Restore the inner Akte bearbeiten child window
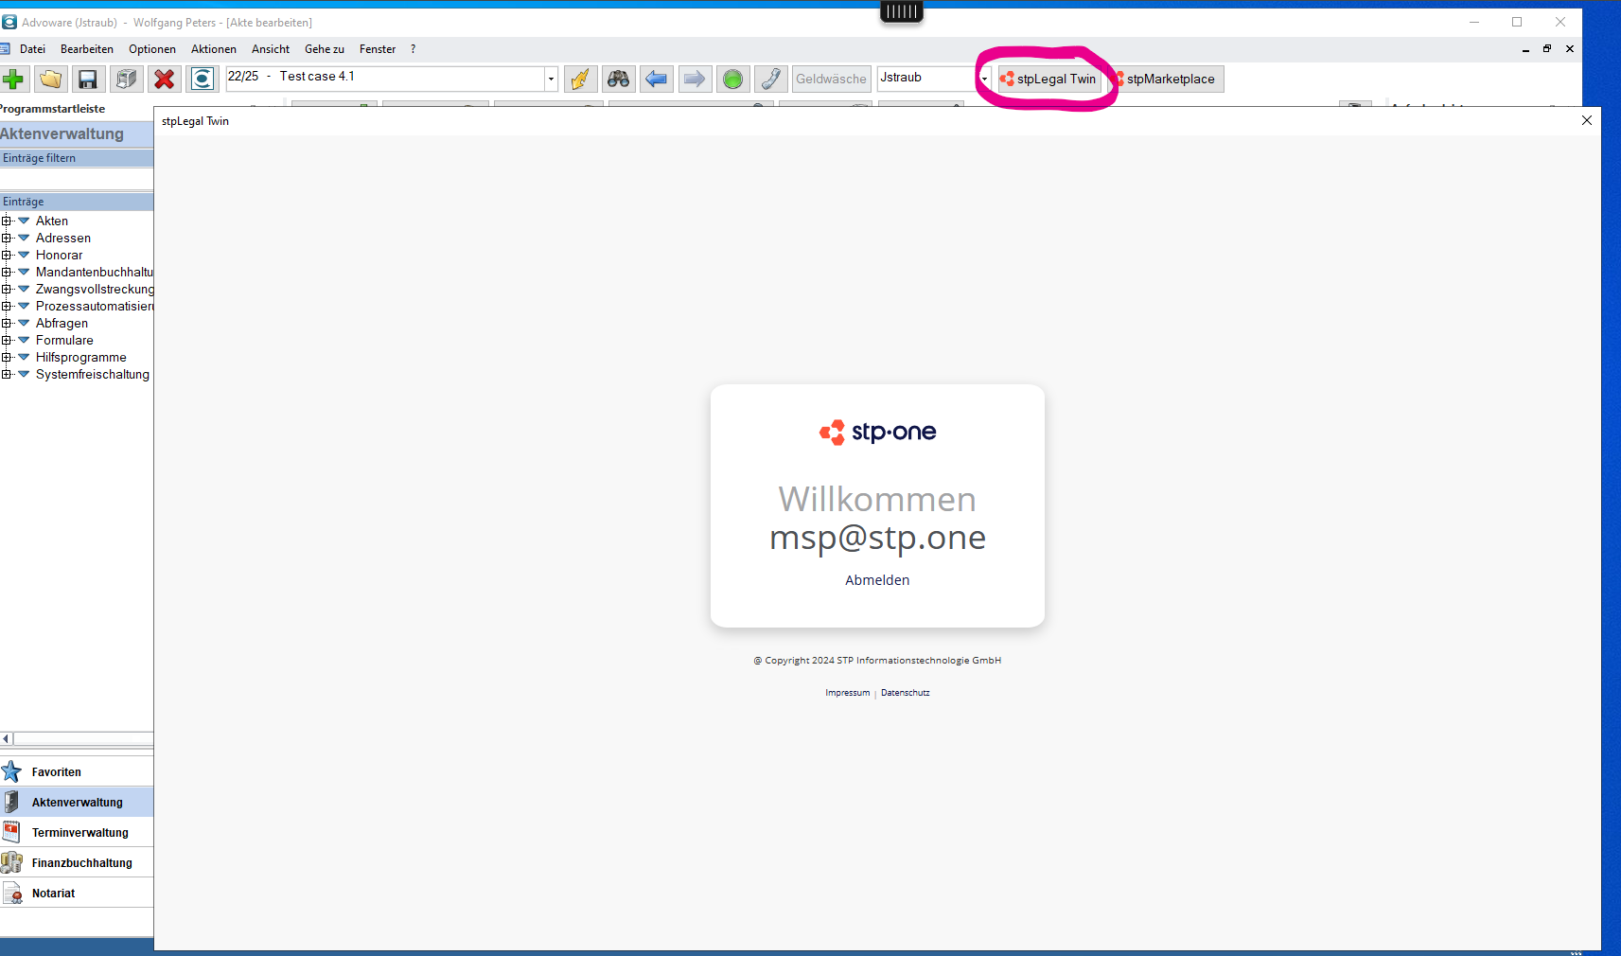The width and height of the screenshot is (1621, 956). pos(1547,49)
